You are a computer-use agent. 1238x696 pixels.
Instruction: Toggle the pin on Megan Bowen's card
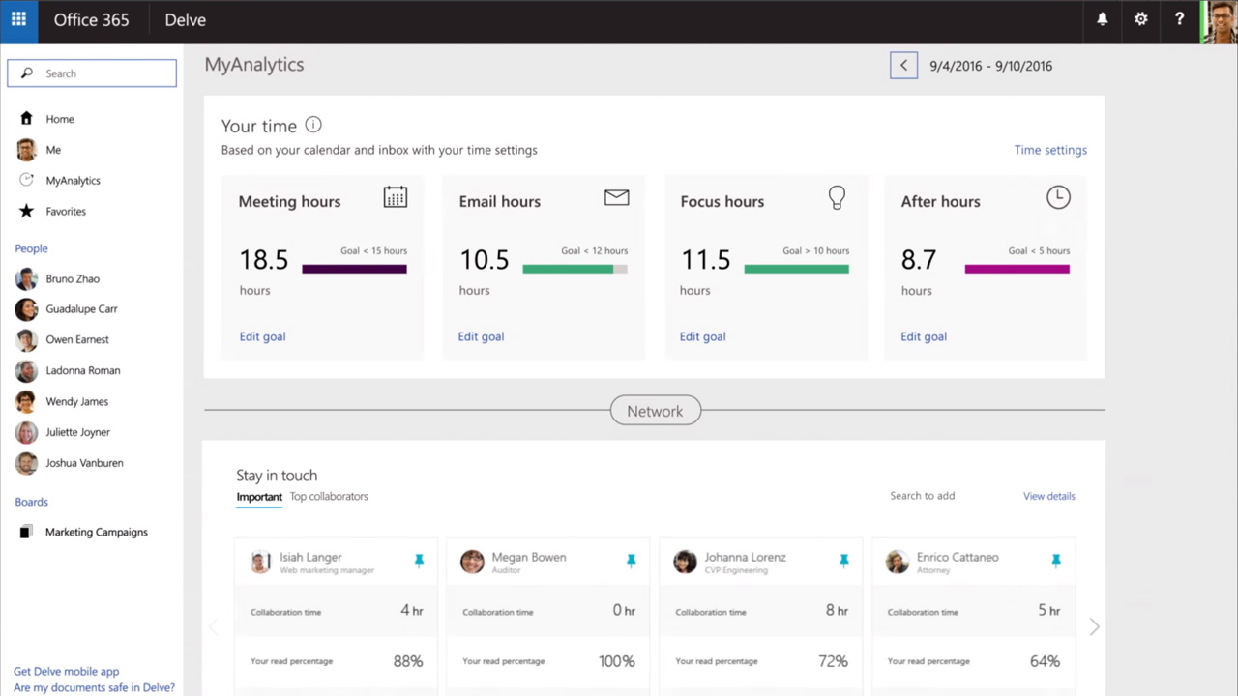coord(631,561)
